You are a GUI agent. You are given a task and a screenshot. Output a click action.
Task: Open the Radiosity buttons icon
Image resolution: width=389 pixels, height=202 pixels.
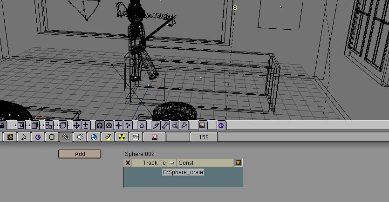click(x=122, y=137)
